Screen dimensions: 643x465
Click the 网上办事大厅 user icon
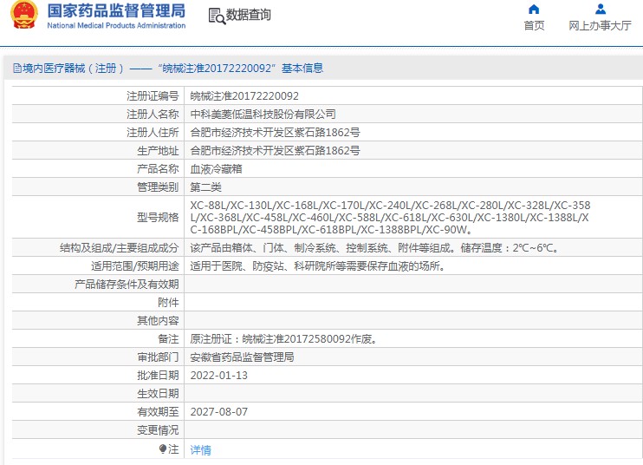click(x=600, y=10)
